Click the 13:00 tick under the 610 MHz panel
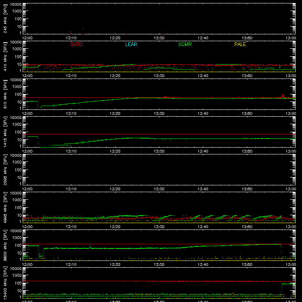Viewport: 302px width, 302px height. (x=291, y=114)
